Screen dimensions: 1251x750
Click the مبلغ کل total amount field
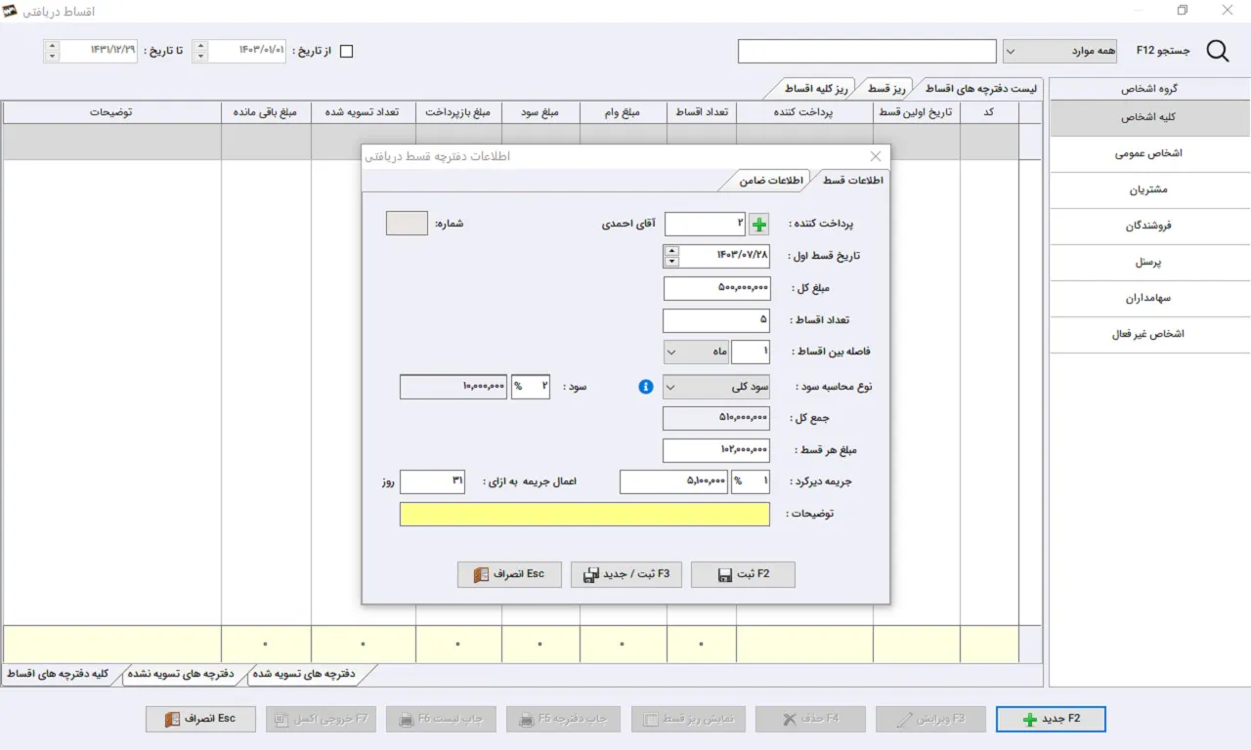716,289
